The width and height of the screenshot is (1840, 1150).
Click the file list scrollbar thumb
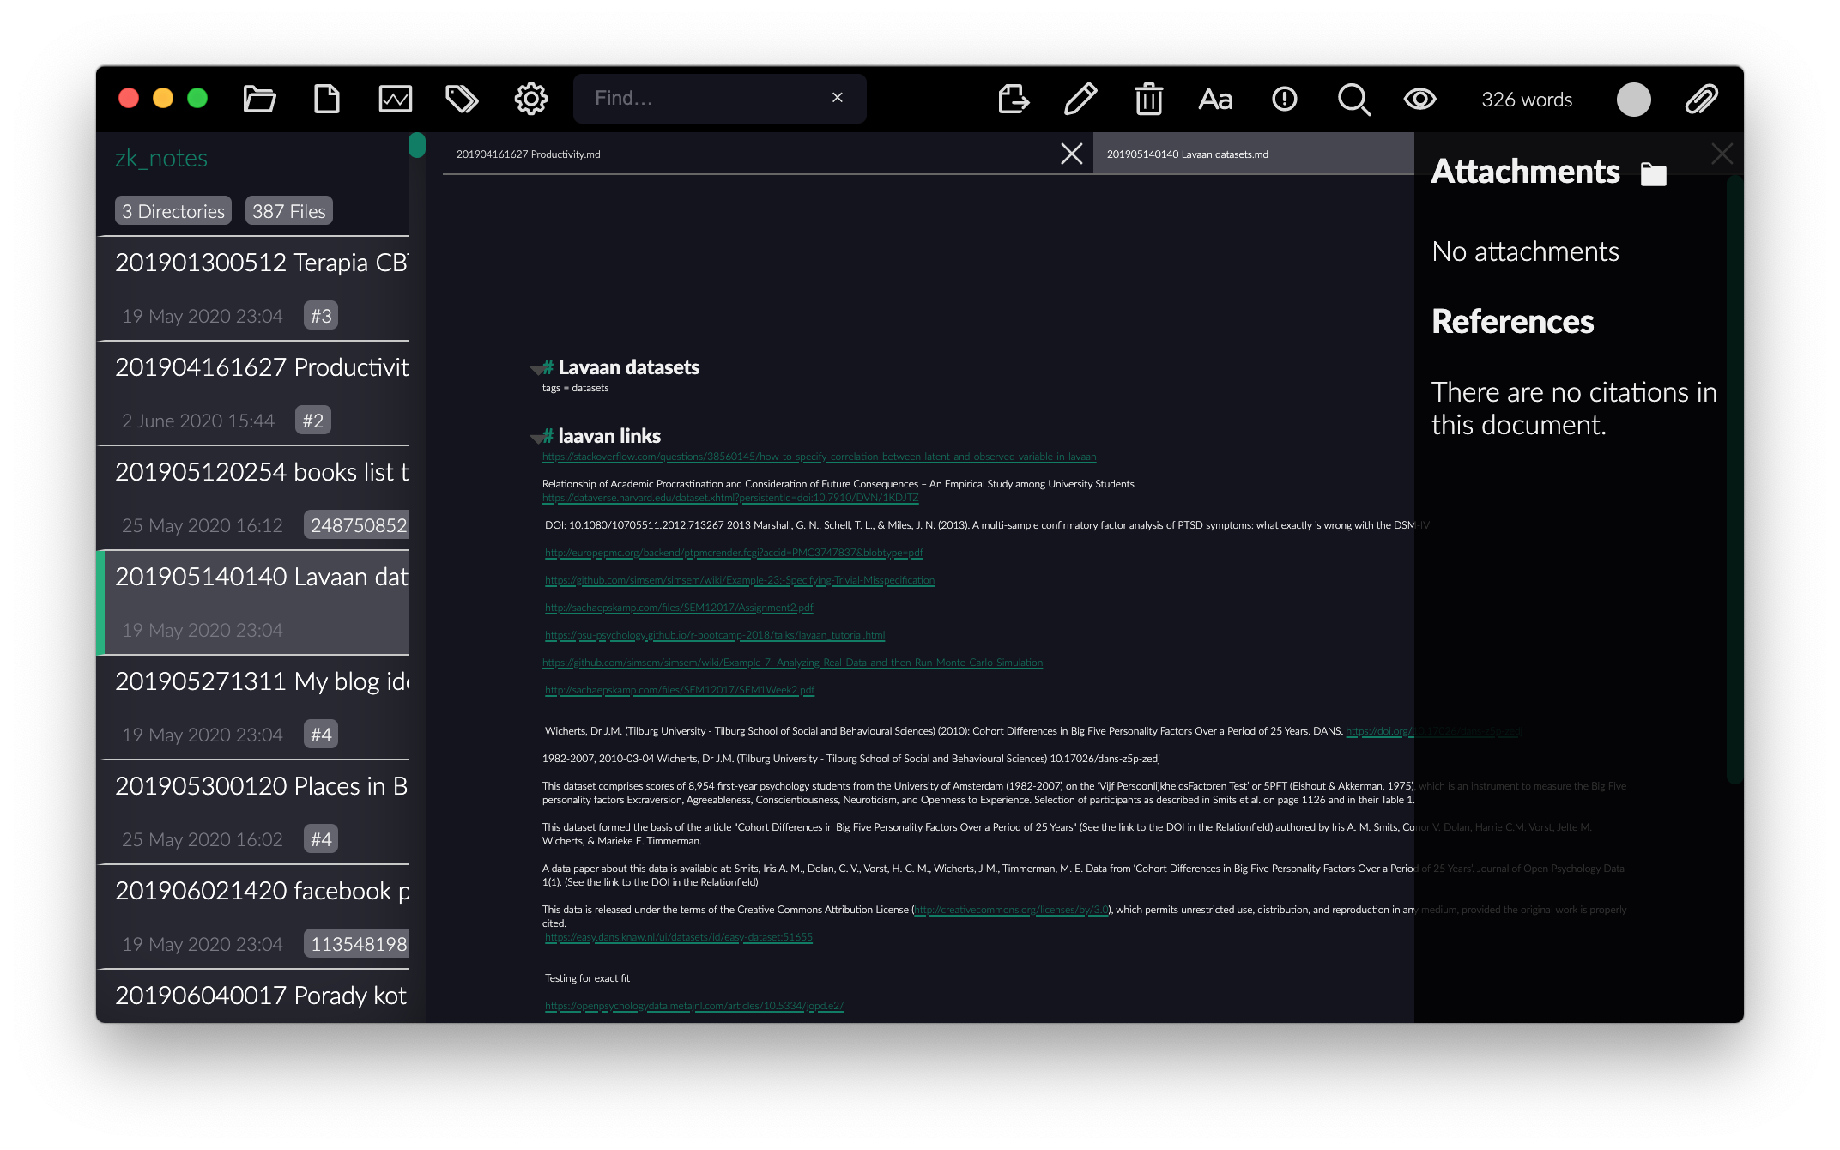[417, 145]
